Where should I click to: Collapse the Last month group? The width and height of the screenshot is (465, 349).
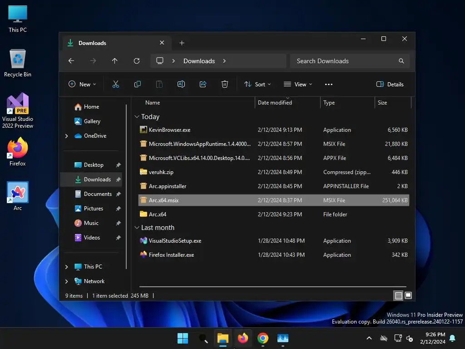[x=137, y=228]
